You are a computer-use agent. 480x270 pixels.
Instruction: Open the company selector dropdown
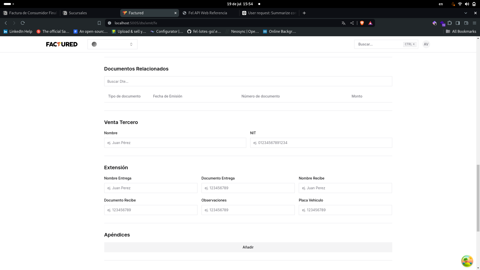pyautogui.click(x=112, y=44)
